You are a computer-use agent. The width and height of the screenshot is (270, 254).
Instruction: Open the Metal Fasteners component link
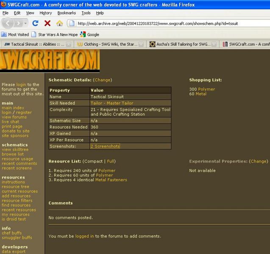(x=111, y=180)
